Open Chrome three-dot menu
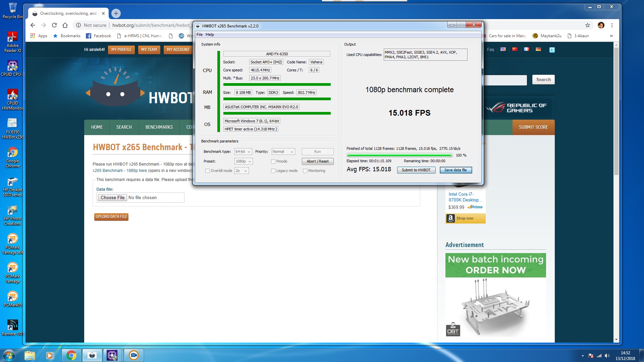The width and height of the screenshot is (644, 362). tap(612, 25)
